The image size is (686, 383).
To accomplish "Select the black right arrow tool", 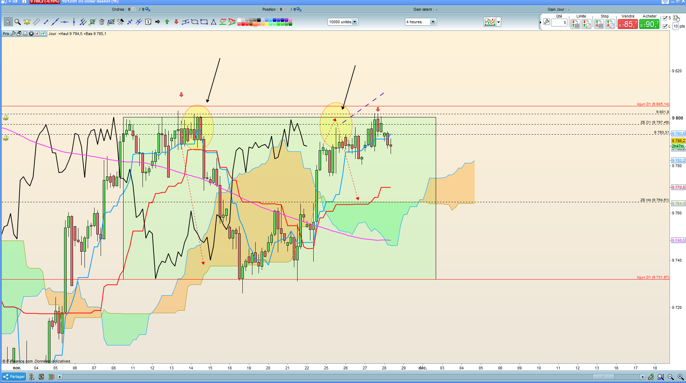I will 158,22.
